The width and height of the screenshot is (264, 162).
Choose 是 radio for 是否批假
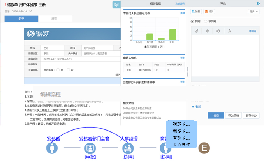coord(58,69)
